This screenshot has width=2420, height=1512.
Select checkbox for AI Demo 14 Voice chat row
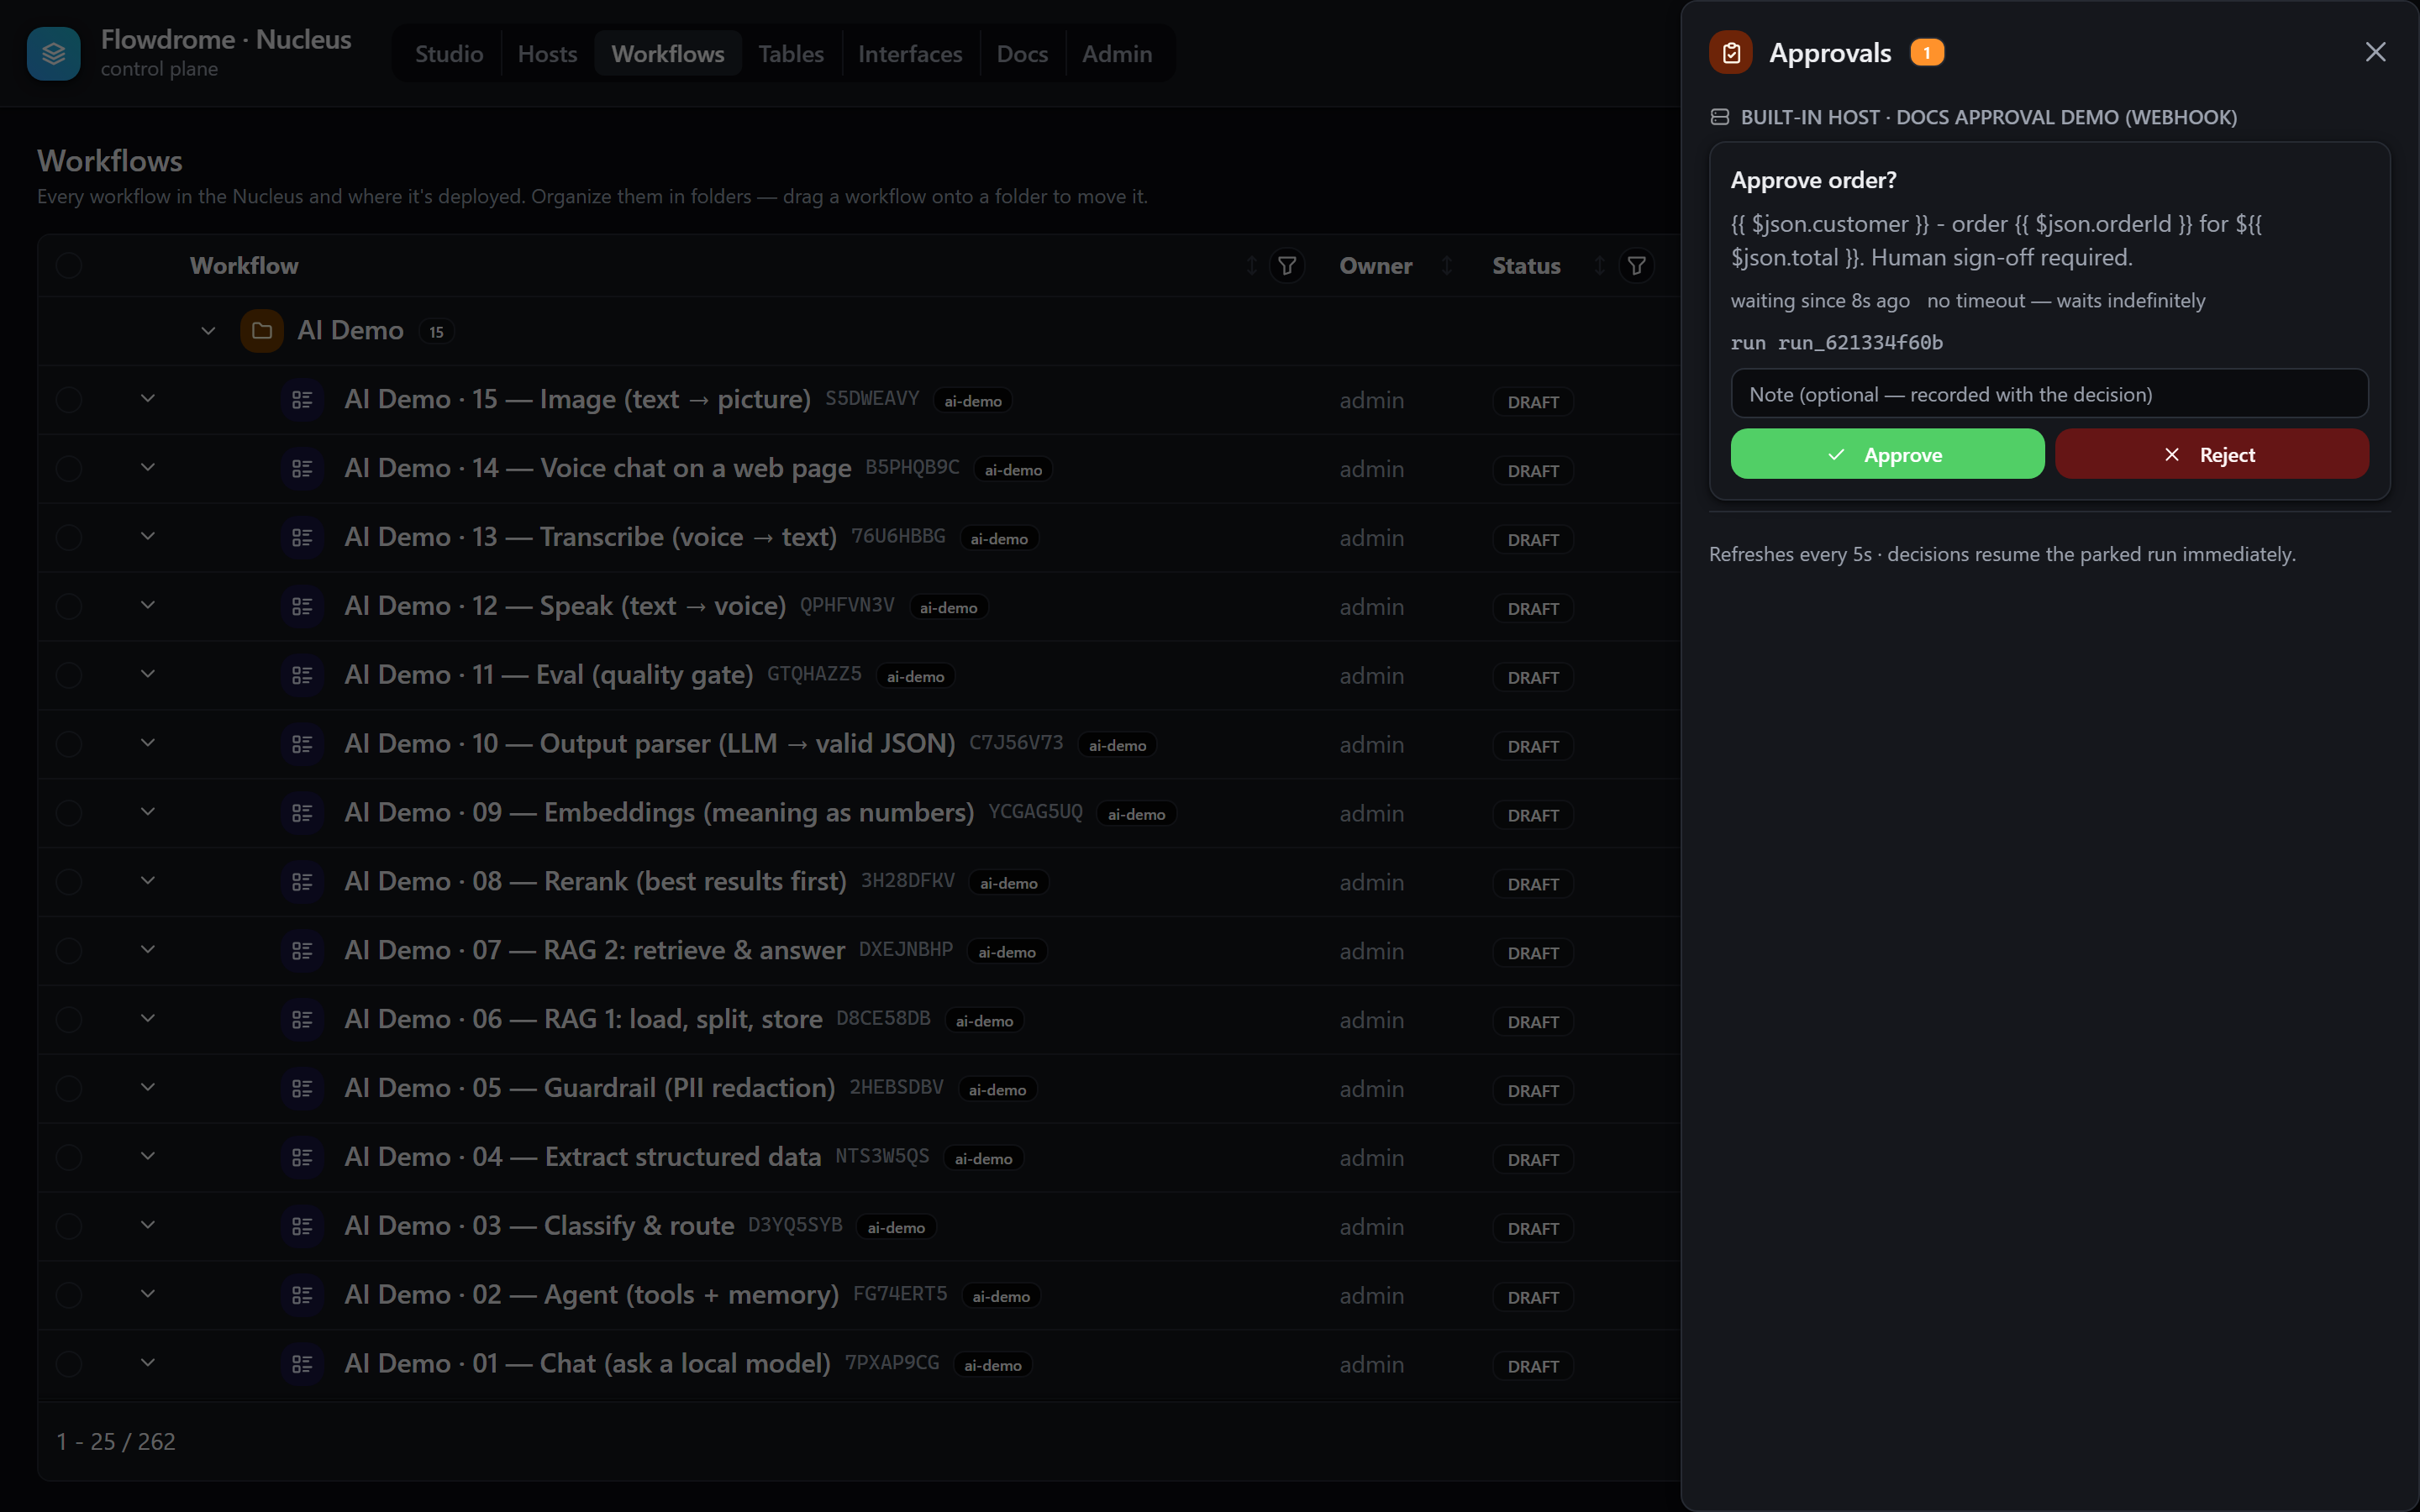[69, 469]
